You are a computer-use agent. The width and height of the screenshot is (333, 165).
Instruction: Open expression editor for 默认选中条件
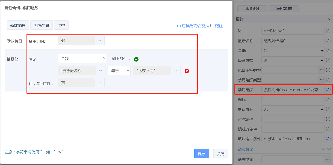pos(328,139)
